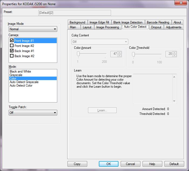Switch to the Dropout tab
189x171 pixels.
(156, 27)
